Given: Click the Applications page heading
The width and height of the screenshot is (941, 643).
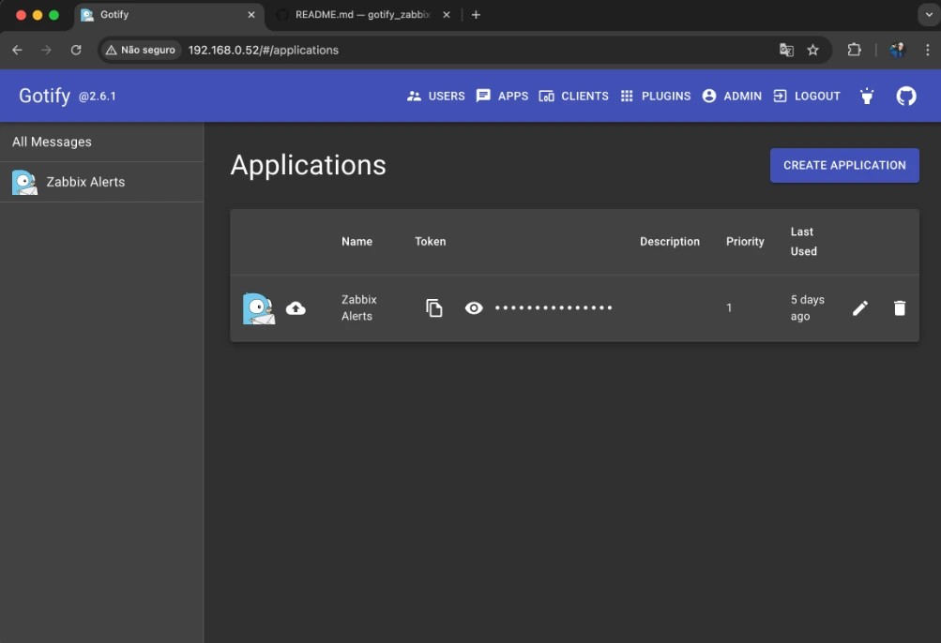Looking at the screenshot, I should click(x=308, y=165).
